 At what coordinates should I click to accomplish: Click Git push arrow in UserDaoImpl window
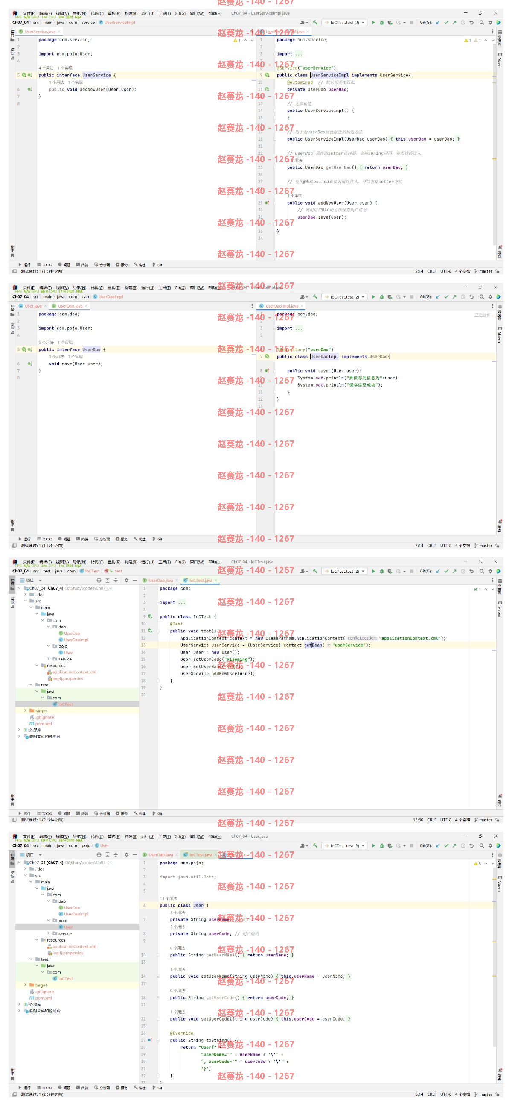click(454, 296)
